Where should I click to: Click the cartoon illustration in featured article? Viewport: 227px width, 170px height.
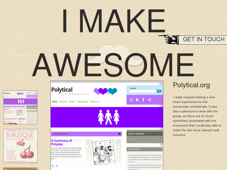point(104,152)
